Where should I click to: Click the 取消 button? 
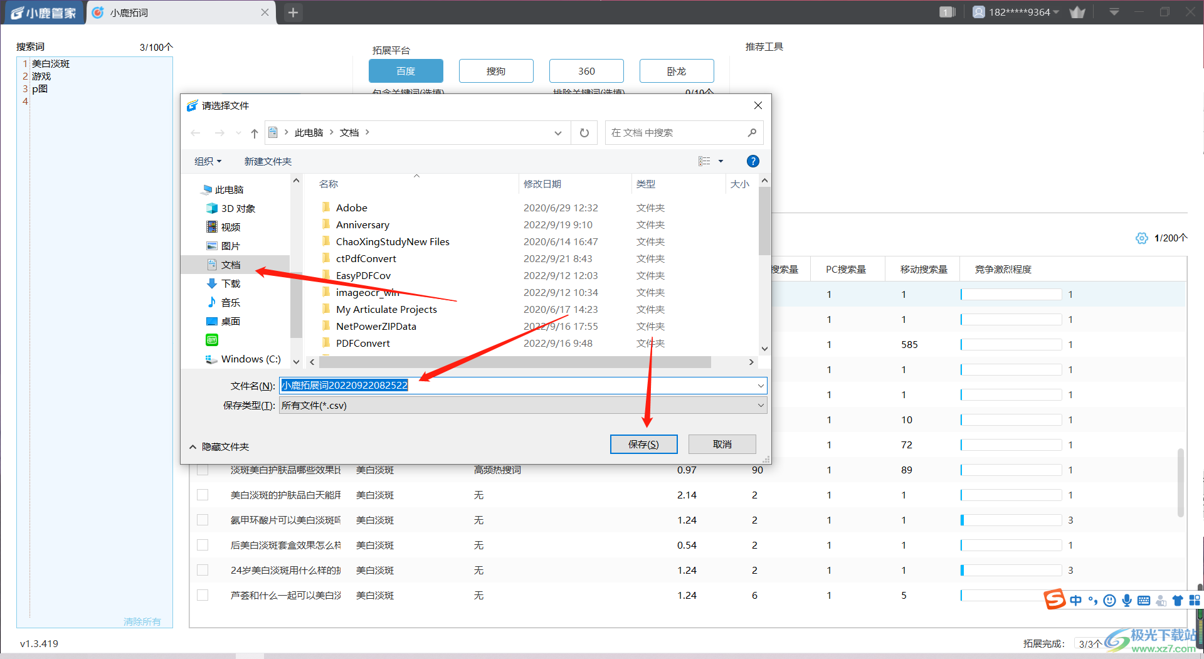coord(722,444)
